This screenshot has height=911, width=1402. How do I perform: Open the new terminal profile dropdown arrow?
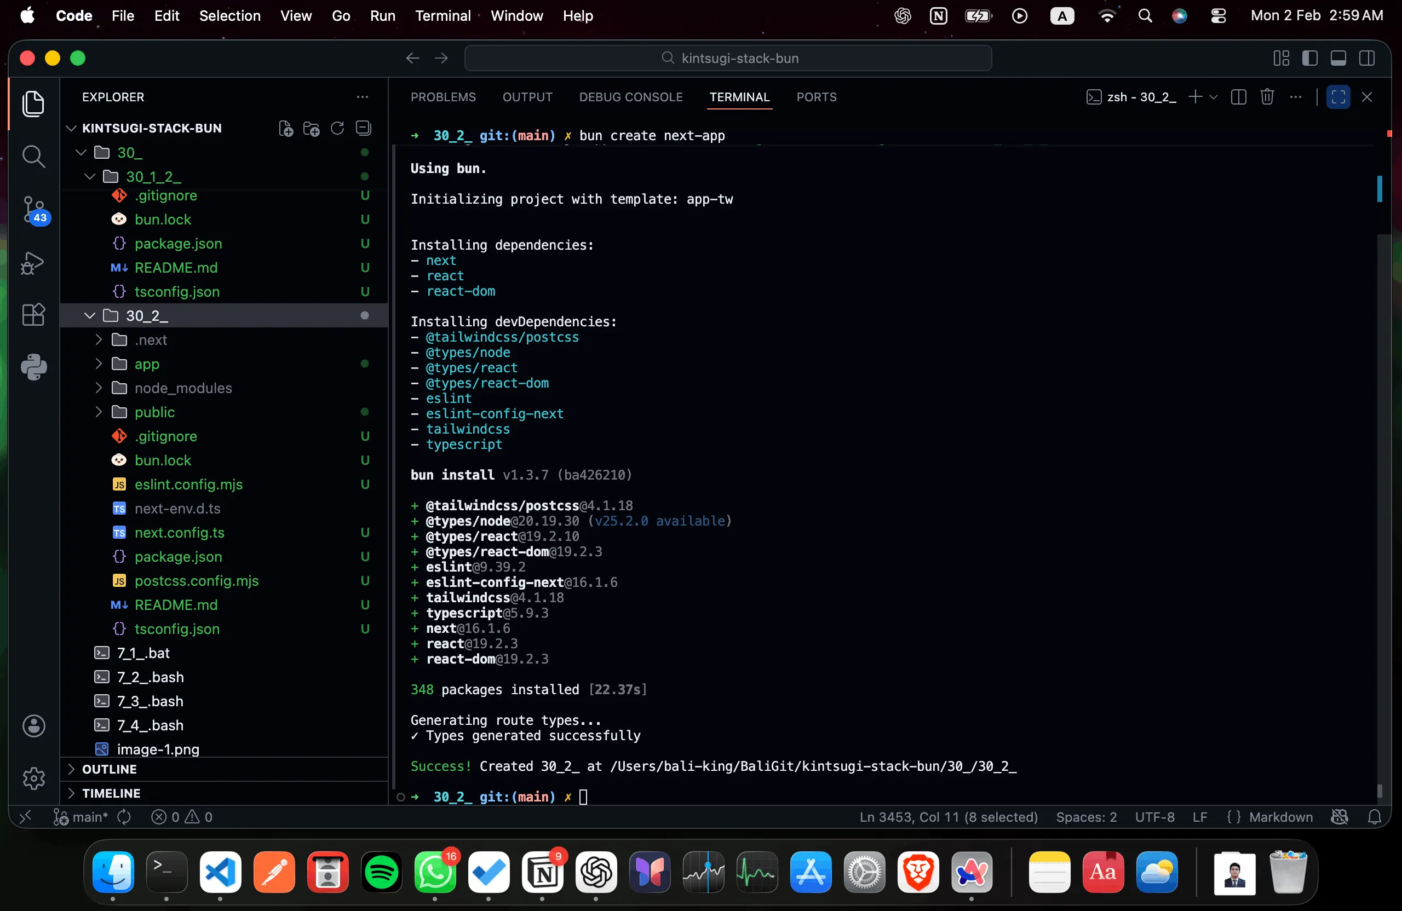pyautogui.click(x=1214, y=97)
